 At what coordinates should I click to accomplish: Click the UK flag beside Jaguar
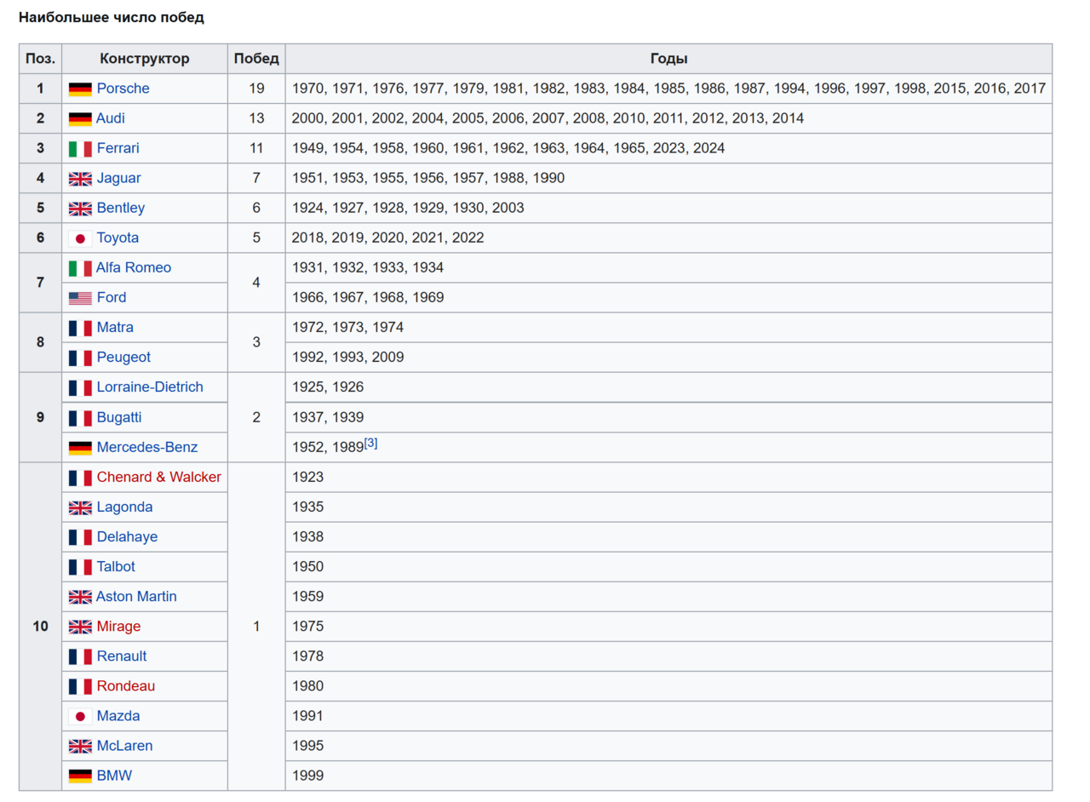(x=80, y=179)
